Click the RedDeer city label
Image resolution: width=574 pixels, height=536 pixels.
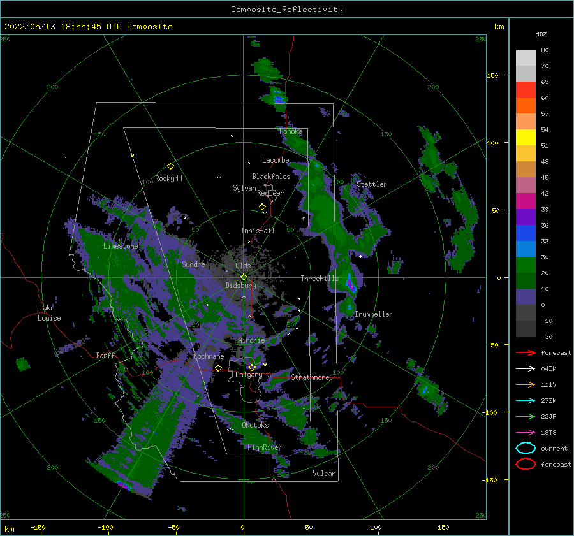tap(270, 193)
